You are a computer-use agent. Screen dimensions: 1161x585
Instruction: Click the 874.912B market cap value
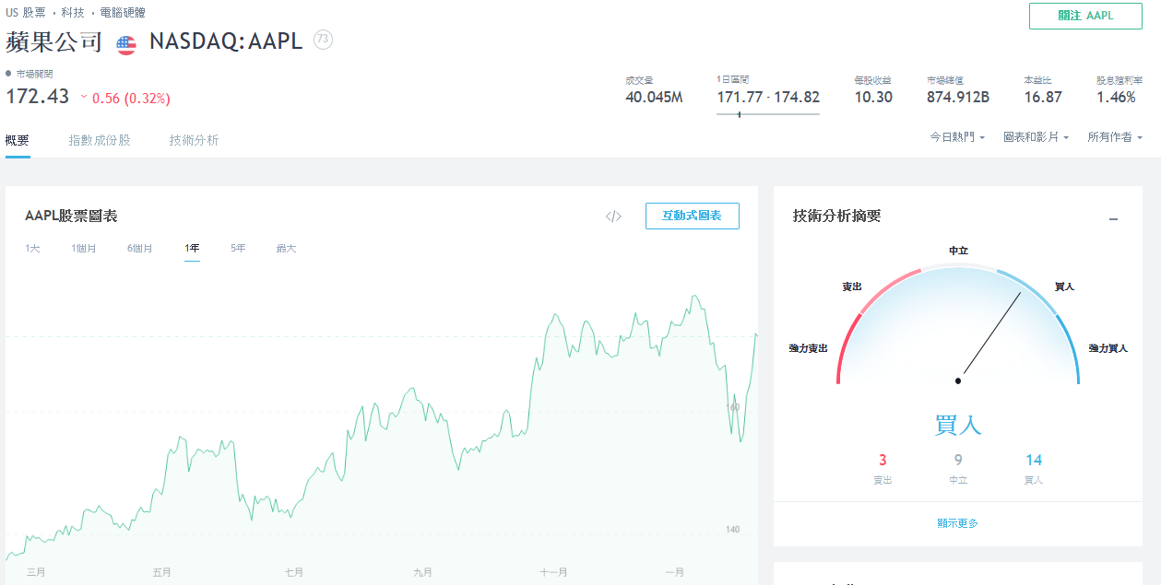click(958, 97)
